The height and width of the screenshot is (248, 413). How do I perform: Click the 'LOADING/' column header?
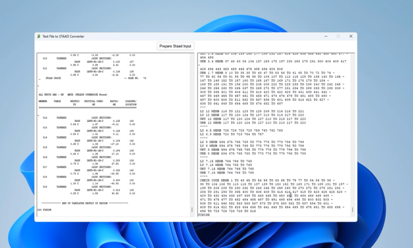(131, 101)
